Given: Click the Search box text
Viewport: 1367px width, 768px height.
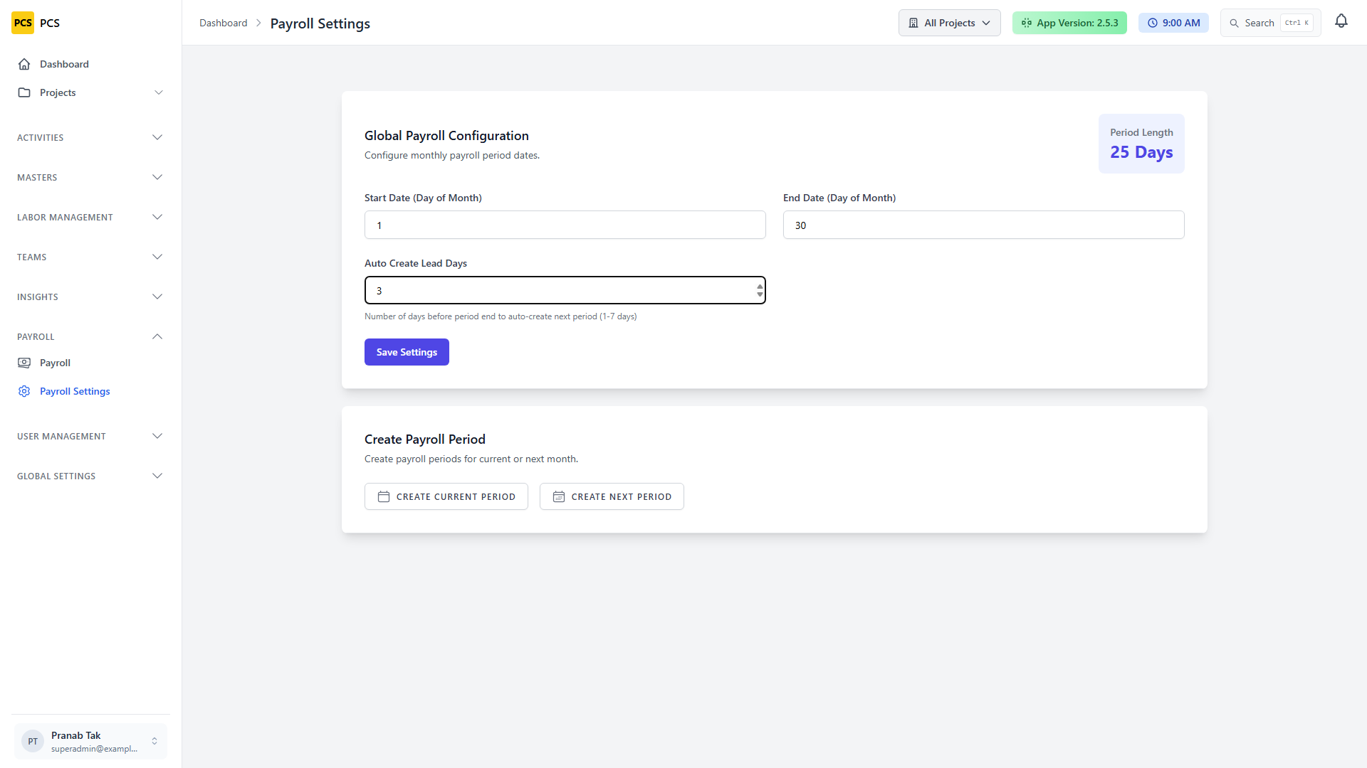Looking at the screenshot, I should click(1259, 23).
